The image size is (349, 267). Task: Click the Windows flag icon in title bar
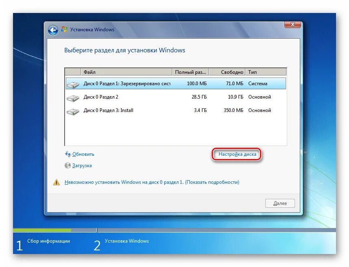click(64, 30)
